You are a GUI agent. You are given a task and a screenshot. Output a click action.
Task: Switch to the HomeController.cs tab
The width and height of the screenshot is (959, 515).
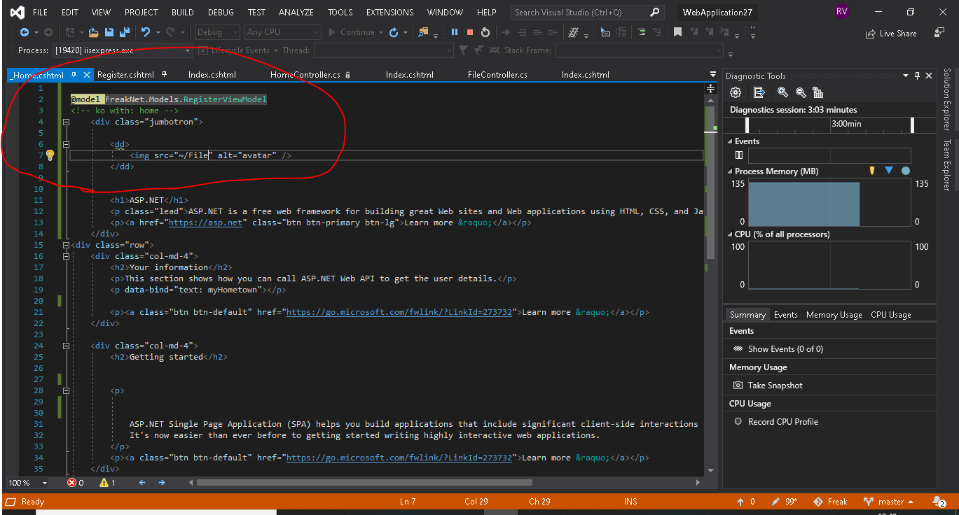tap(305, 74)
